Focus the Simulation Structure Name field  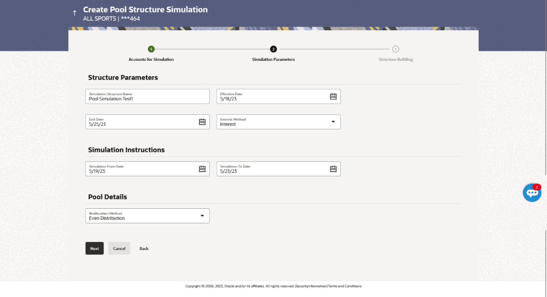click(x=147, y=96)
